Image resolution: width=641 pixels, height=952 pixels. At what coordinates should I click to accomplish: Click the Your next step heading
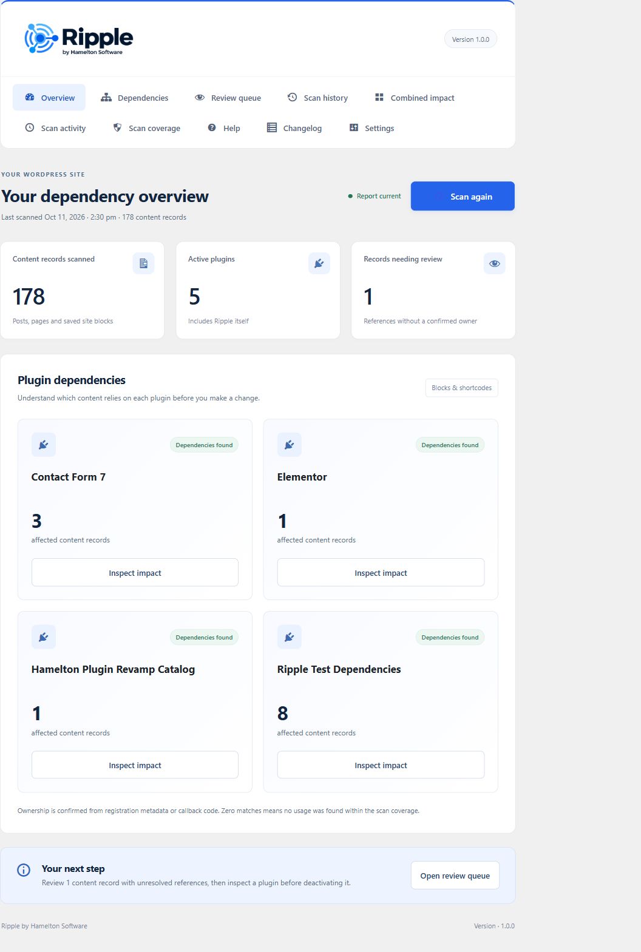(73, 868)
